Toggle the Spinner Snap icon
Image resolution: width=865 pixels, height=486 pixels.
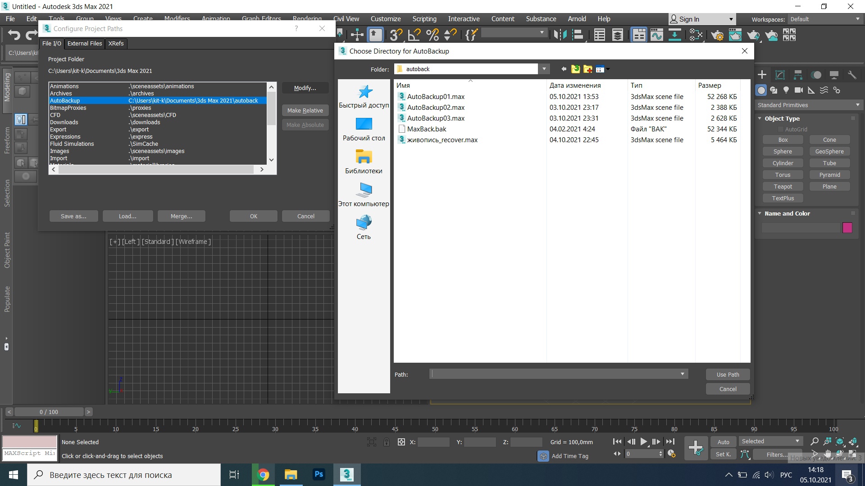click(x=450, y=35)
